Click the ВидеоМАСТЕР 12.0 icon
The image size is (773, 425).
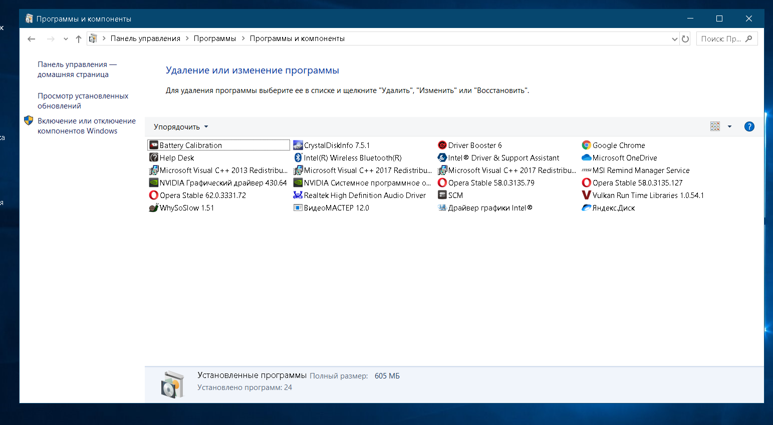pyautogui.click(x=298, y=207)
